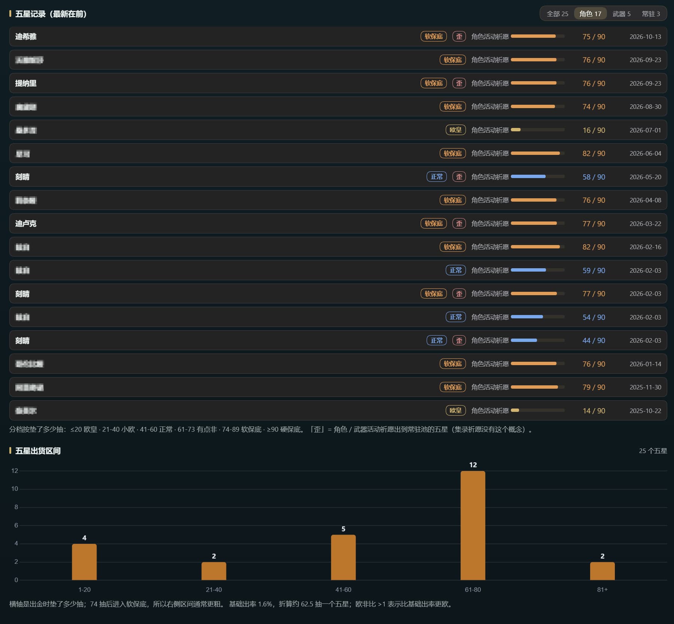The height and width of the screenshot is (624, 674).
Task: Select the 角色 17 tab
Action: tap(590, 14)
